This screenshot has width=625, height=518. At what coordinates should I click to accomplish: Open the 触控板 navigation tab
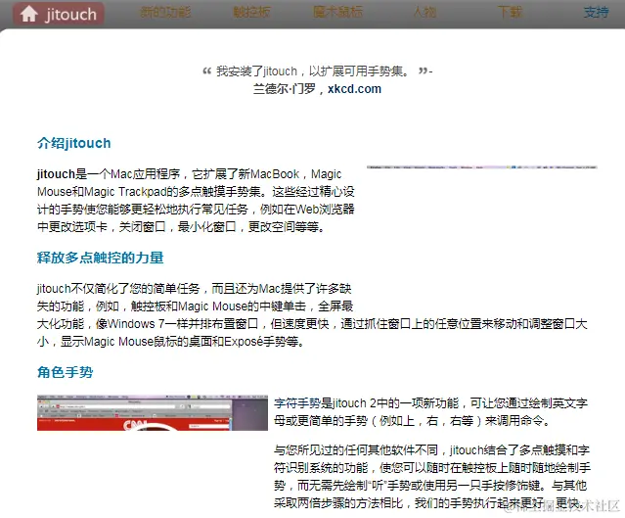[251, 12]
